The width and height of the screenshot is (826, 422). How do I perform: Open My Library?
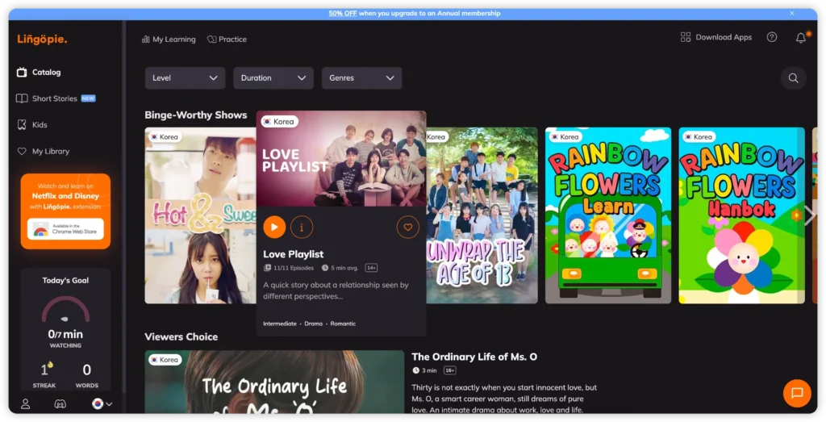pyautogui.click(x=44, y=151)
